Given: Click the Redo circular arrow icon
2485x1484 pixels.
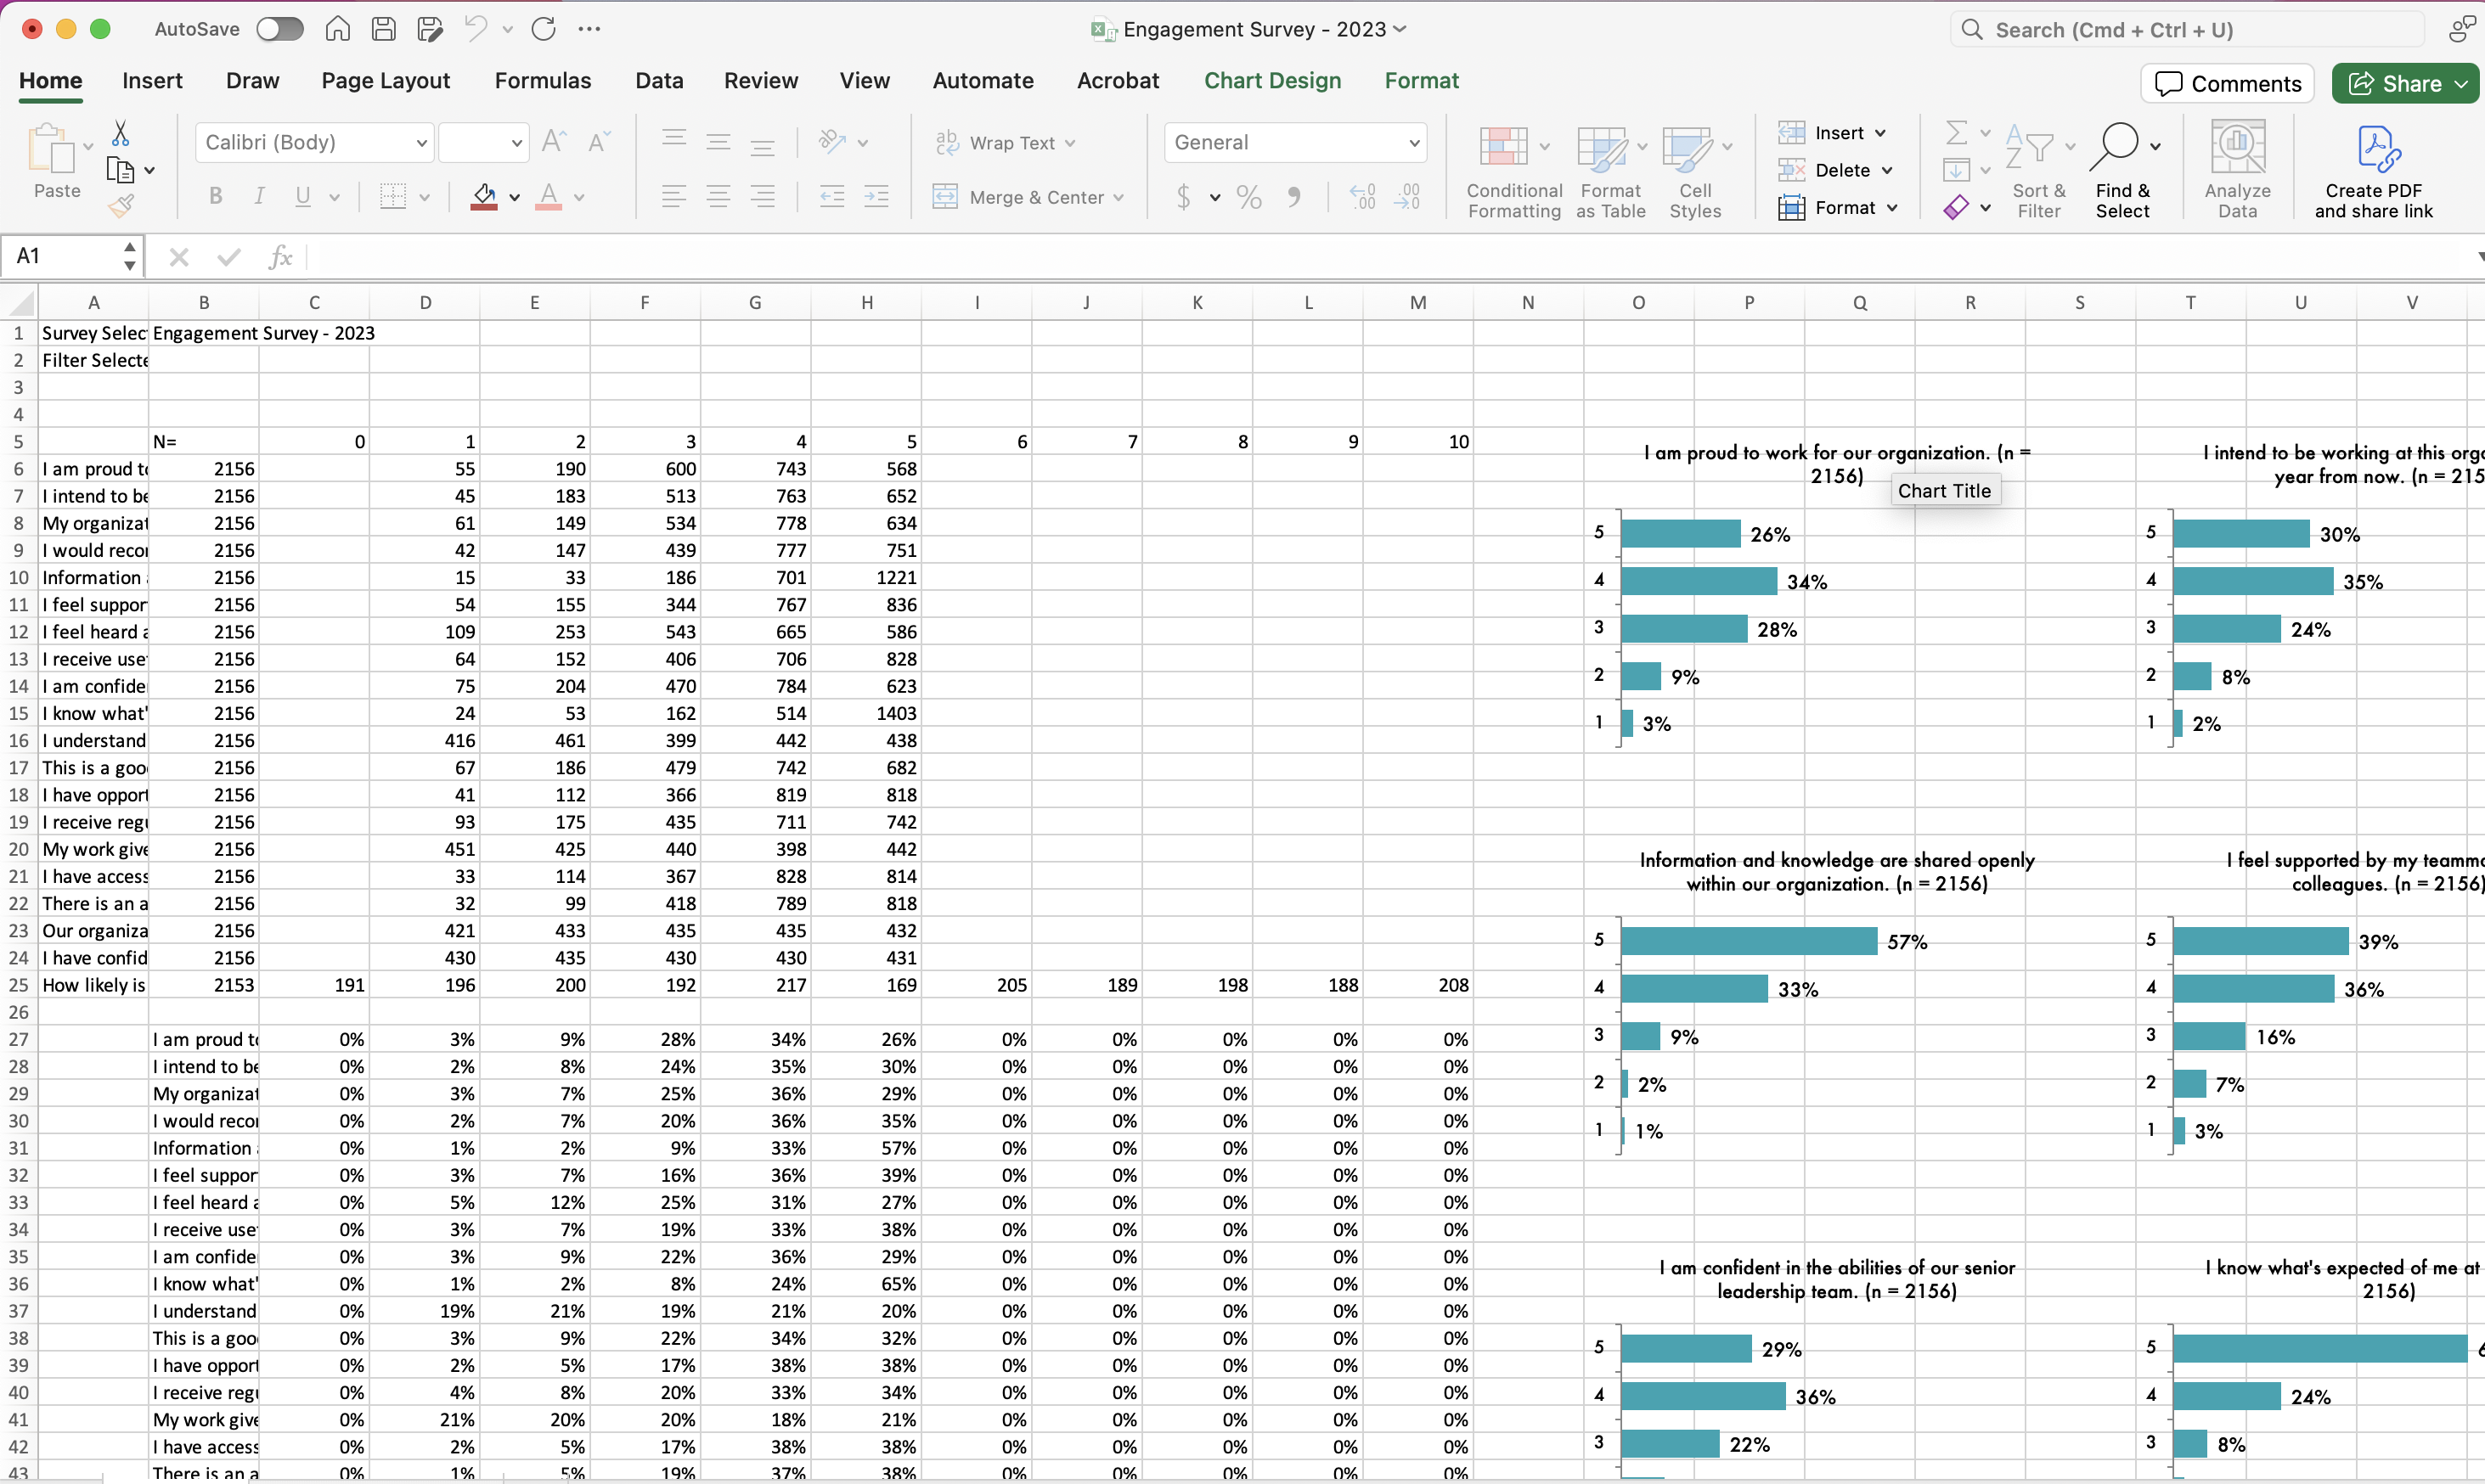Looking at the screenshot, I should pos(544,29).
